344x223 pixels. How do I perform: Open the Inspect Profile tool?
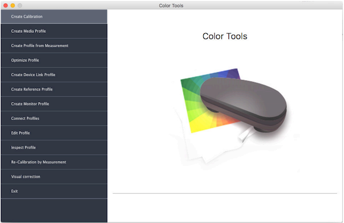[53, 148]
